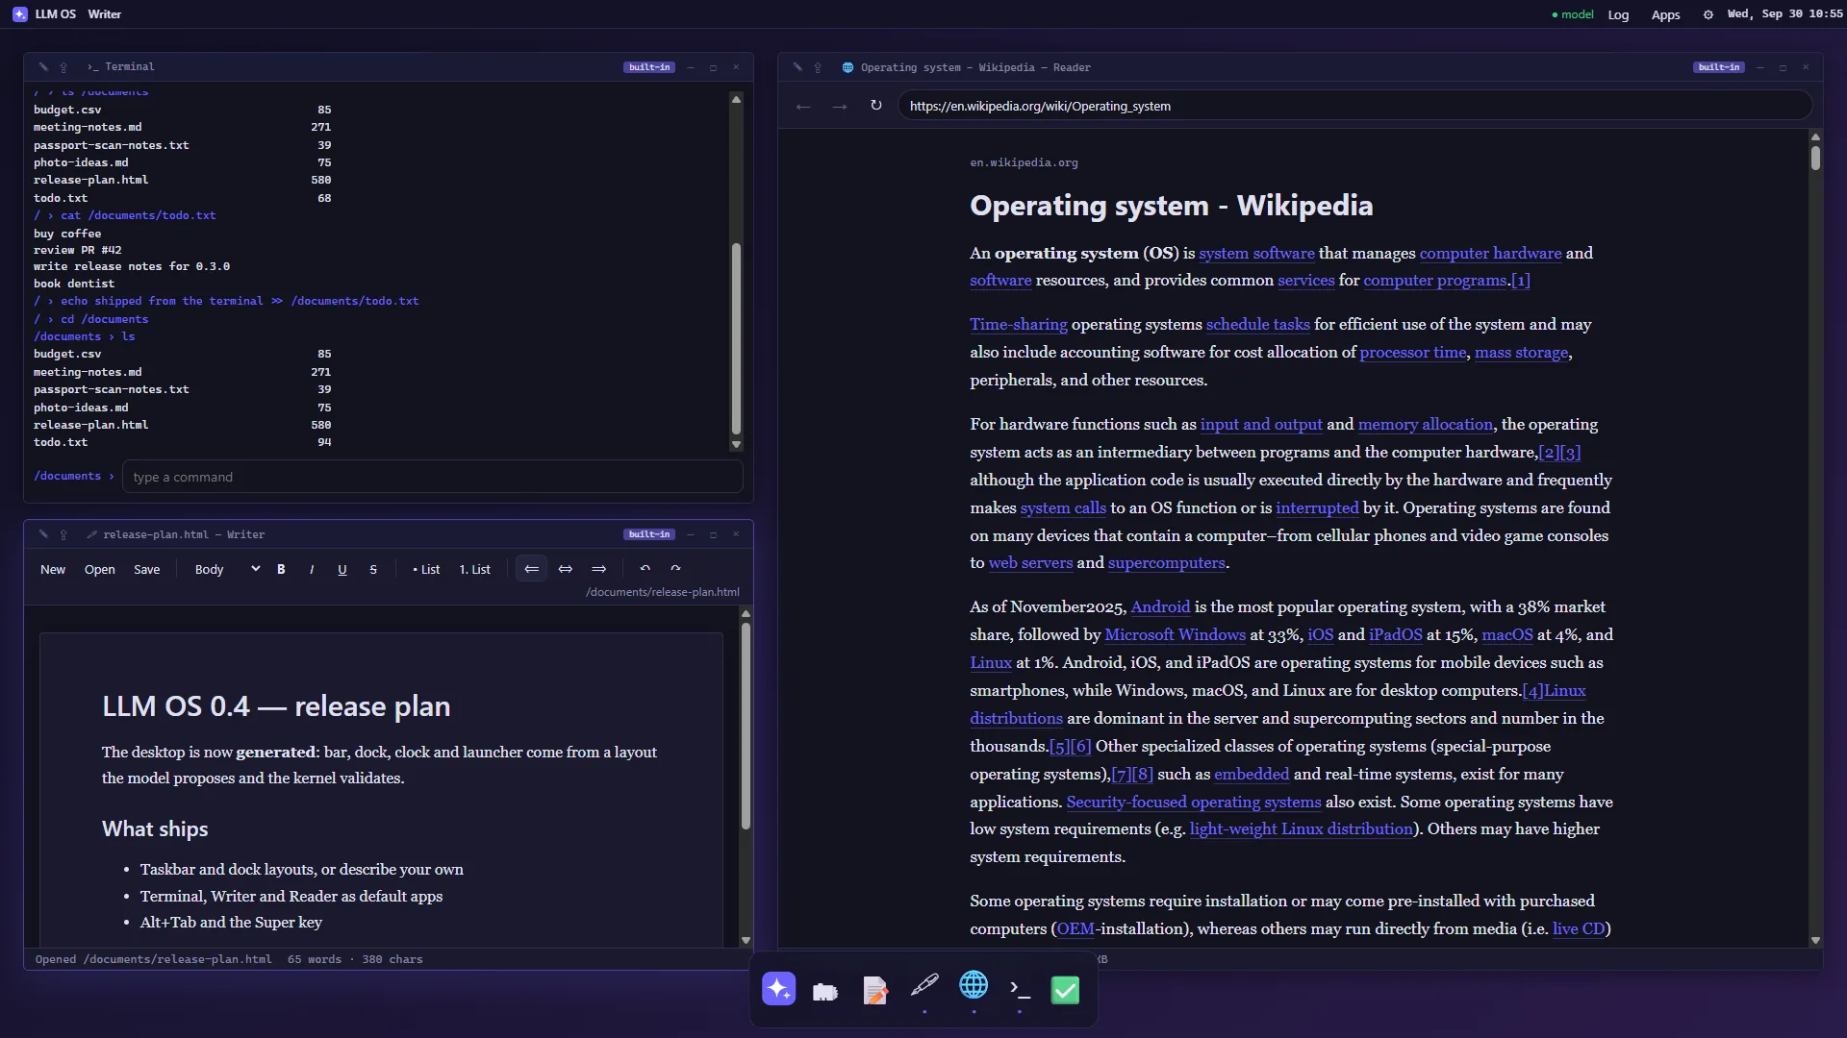1847x1038 pixels.
Task: Click New in Writer toolbar
Action: (x=53, y=570)
